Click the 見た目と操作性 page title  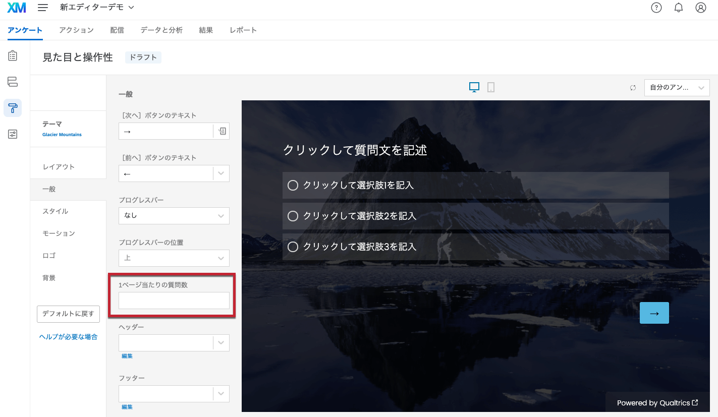click(x=78, y=57)
